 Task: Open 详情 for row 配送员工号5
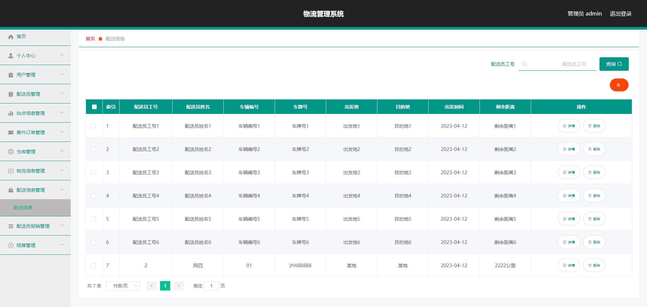pos(569,219)
